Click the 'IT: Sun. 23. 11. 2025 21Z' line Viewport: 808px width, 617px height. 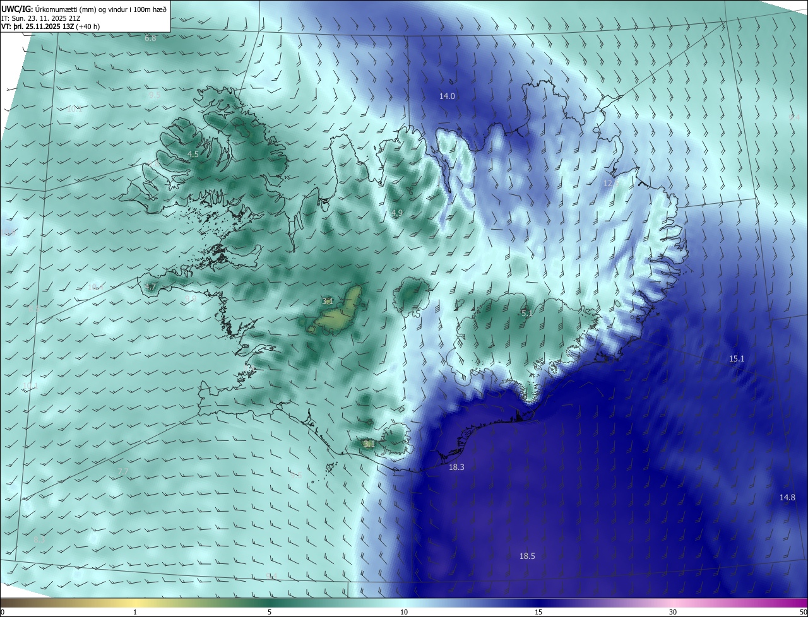41,18
